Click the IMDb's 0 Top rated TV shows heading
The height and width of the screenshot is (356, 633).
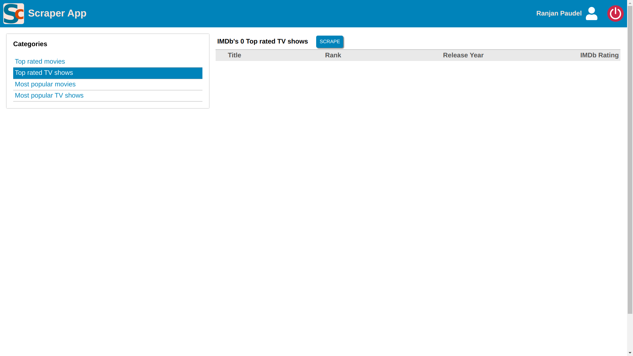(262, 42)
